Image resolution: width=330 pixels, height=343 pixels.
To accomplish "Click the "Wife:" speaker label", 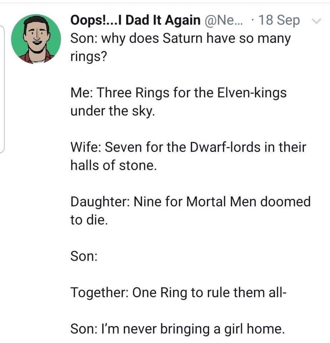I will tap(86, 148).
